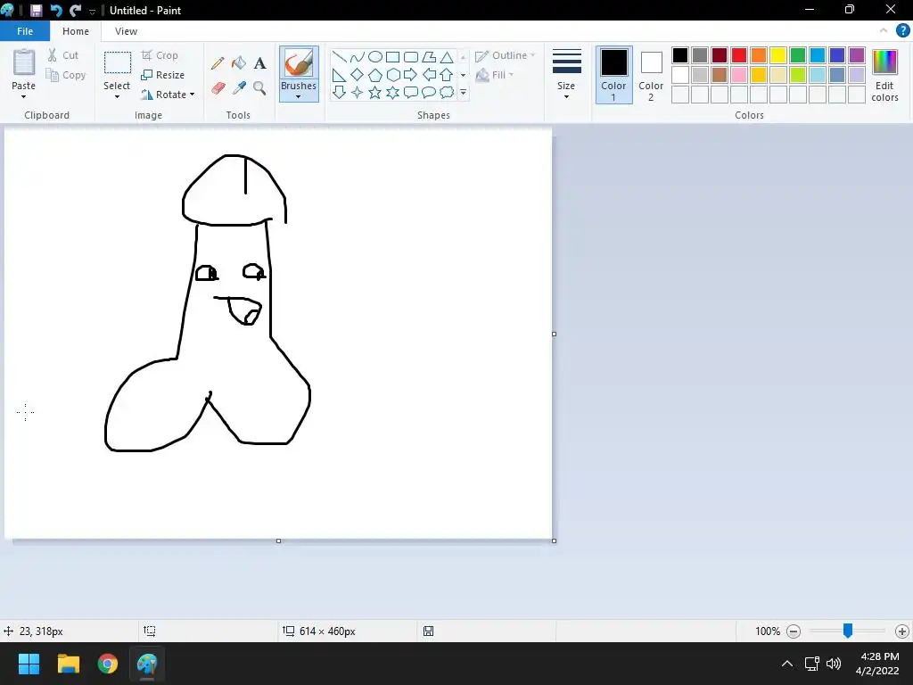Open Edit colors dialog

tap(884, 74)
